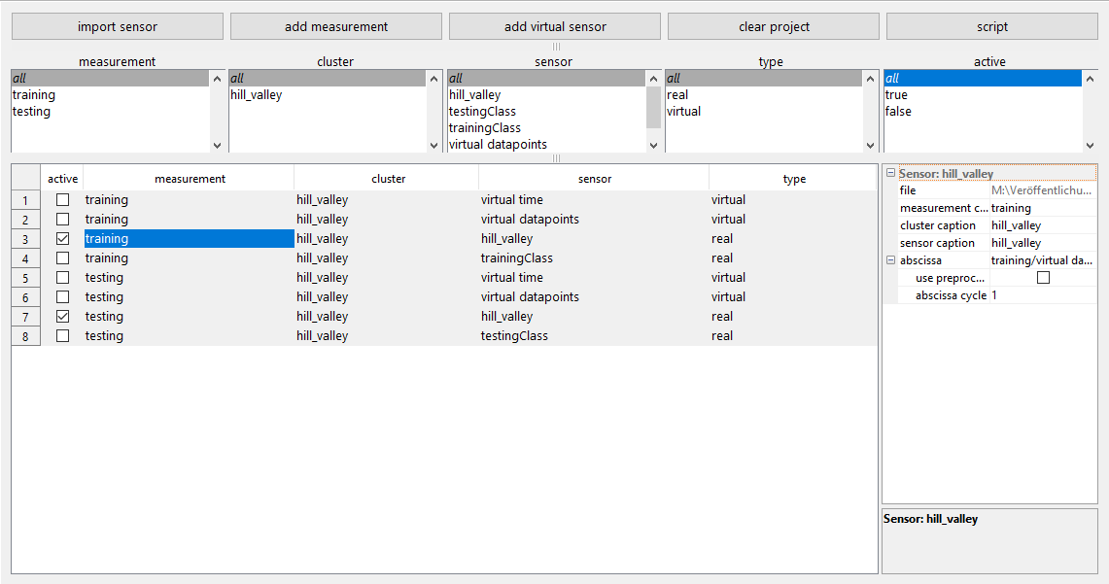Click the import sensor button

(118, 26)
